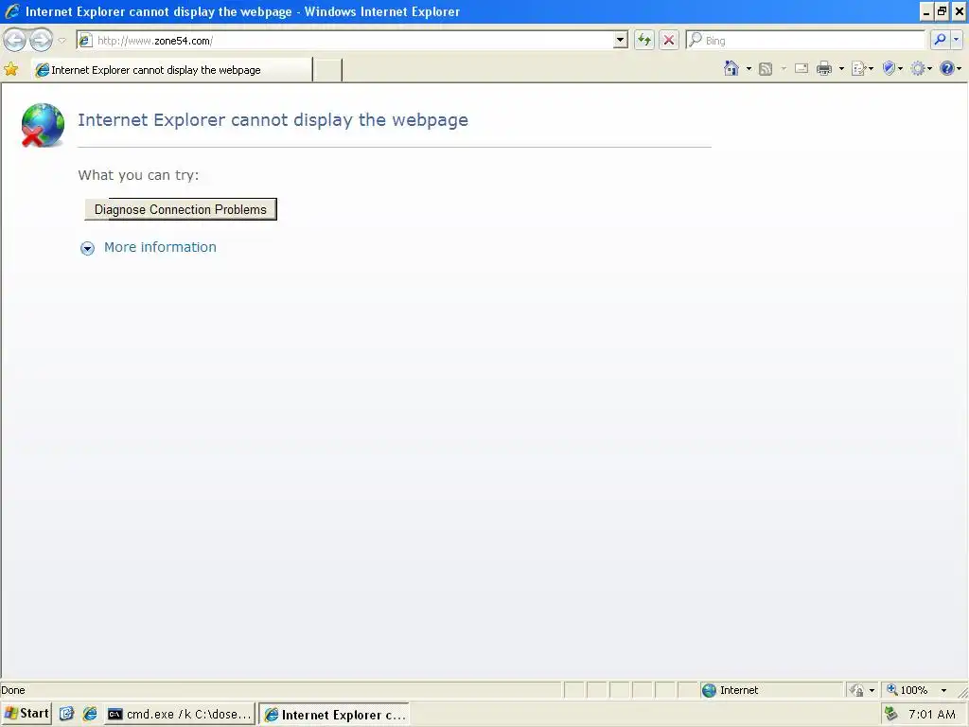Image resolution: width=969 pixels, height=727 pixels.
Task: Launch Internet Explorer from quick launch
Action: point(90,714)
